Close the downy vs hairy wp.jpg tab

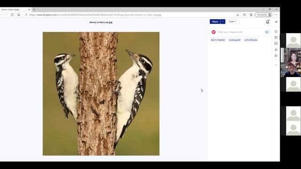tap(29, 9)
